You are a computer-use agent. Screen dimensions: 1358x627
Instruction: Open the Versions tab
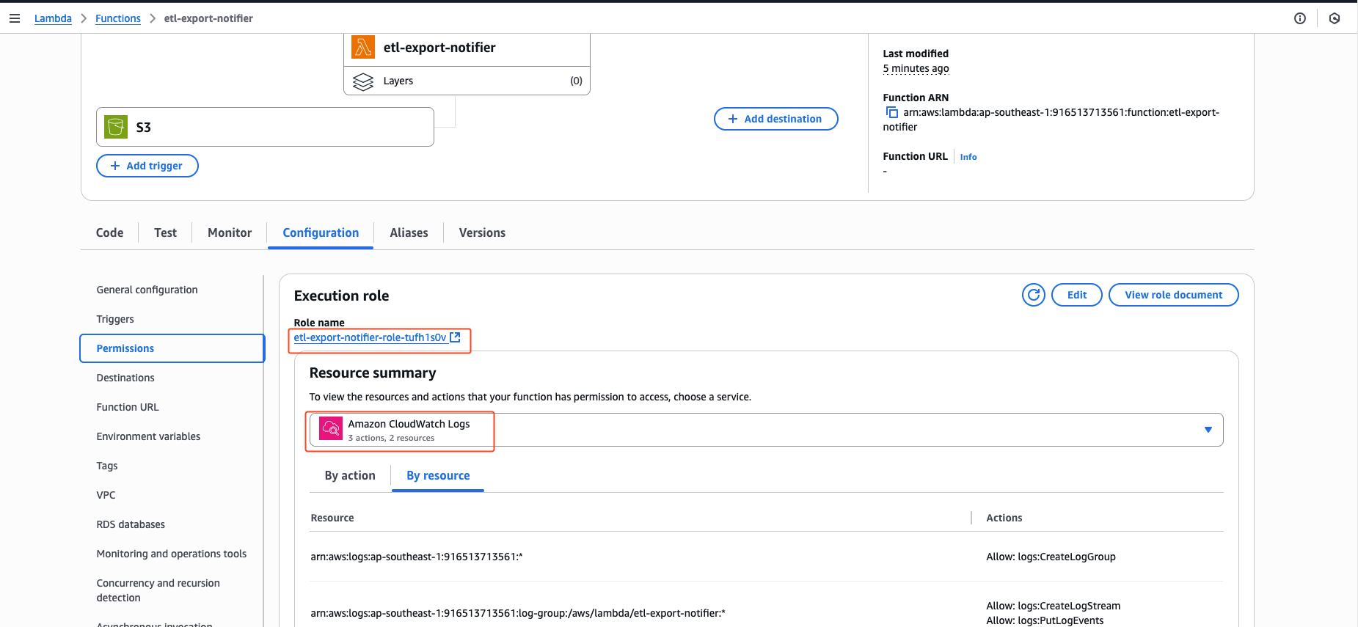(482, 232)
